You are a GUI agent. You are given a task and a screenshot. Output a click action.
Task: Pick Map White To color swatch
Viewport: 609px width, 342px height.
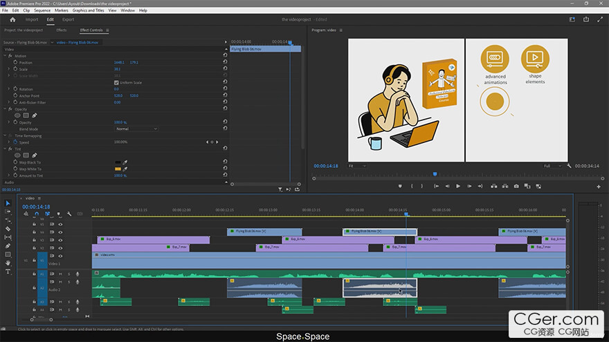click(118, 169)
